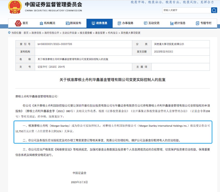Click the 新闻发布 news icon
This screenshot has height=192, width=220.
67,23
